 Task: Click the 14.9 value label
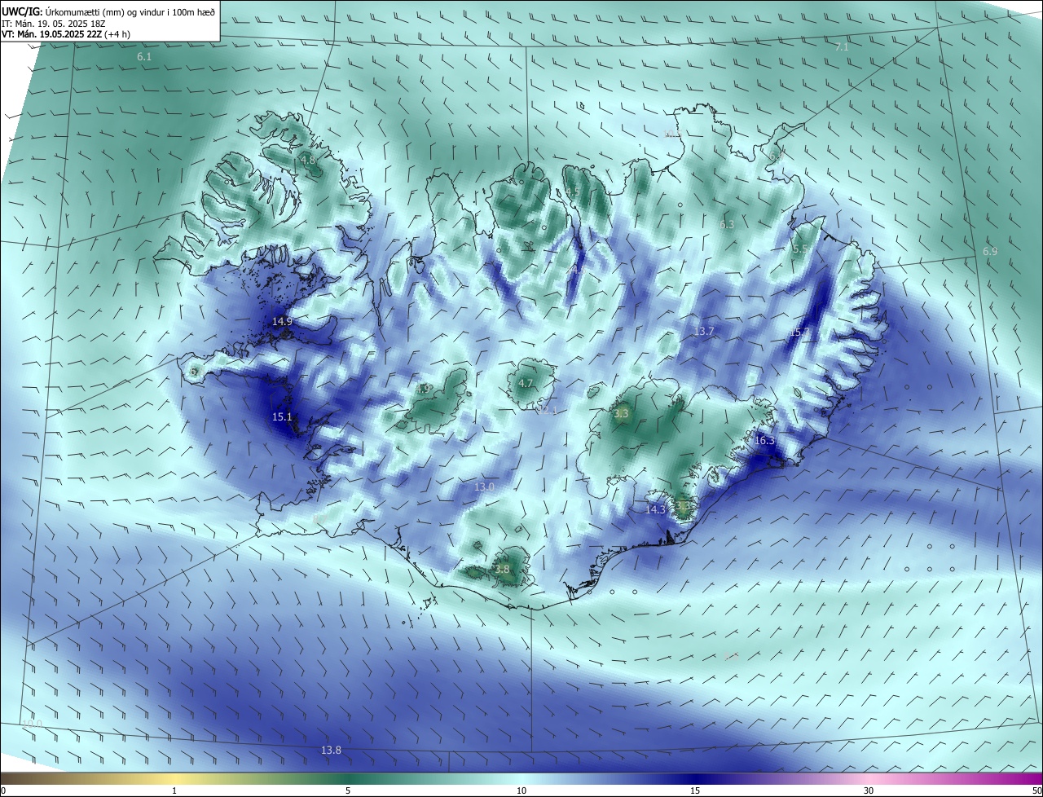(282, 322)
